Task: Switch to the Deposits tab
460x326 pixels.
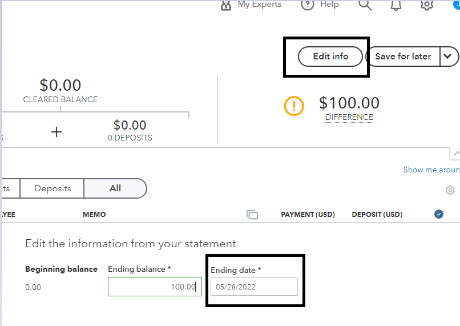Action: (x=53, y=188)
